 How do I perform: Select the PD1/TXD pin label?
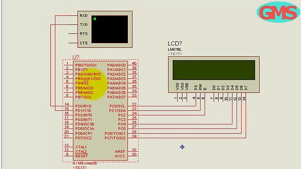coord(83,111)
